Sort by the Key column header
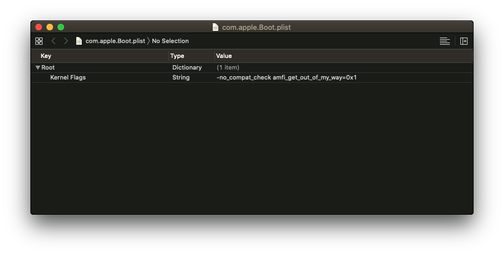 46,56
